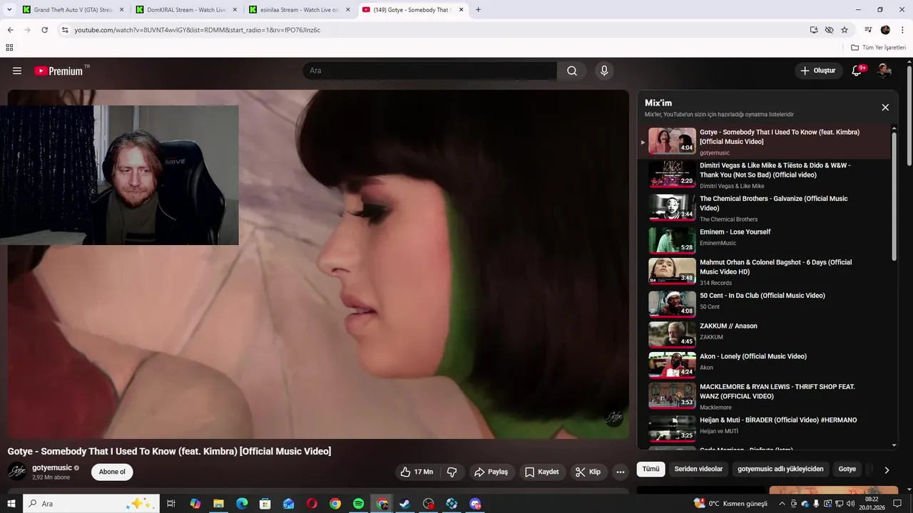This screenshot has width=913, height=513.
Task: Click the browser URL address bar
Action: tap(435, 30)
